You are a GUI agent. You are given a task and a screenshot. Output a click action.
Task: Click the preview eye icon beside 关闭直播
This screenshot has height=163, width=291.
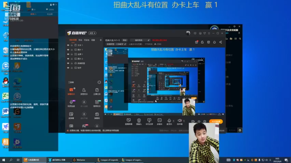199,121
